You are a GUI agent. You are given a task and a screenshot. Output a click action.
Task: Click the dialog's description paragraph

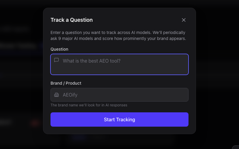click(x=118, y=35)
